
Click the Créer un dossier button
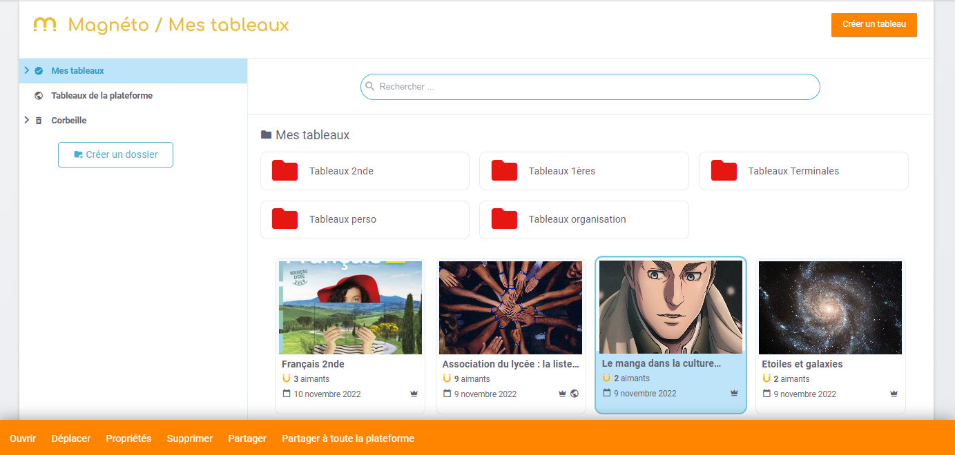click(115, 154)
